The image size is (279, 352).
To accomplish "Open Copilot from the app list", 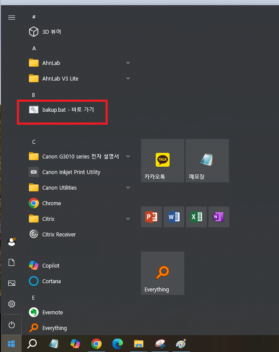I will (44, 265).
